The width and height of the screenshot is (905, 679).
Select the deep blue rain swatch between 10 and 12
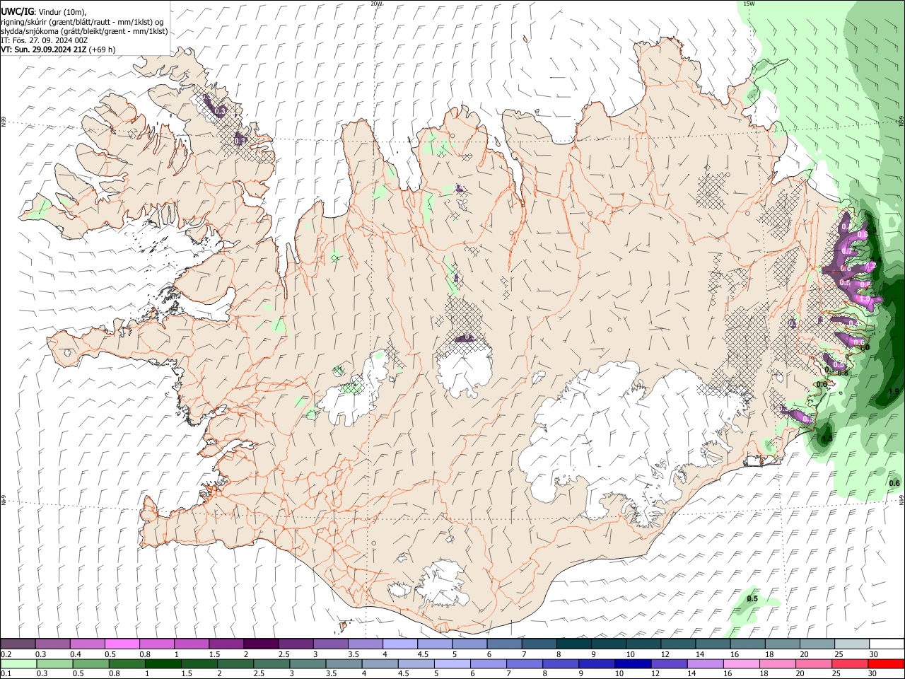click(633, 663)
